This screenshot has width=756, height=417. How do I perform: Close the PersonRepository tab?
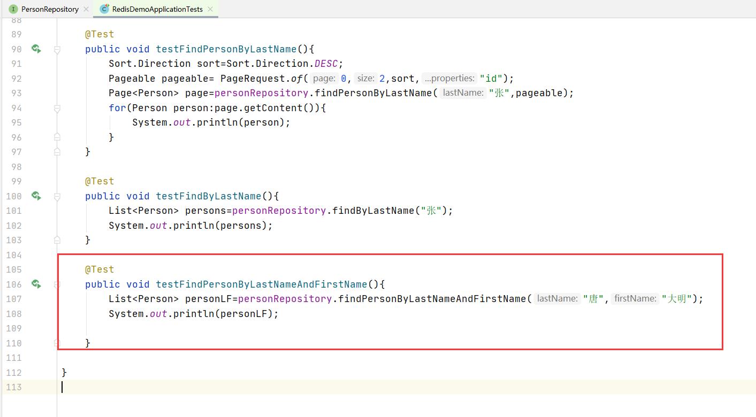pos(86,9)
